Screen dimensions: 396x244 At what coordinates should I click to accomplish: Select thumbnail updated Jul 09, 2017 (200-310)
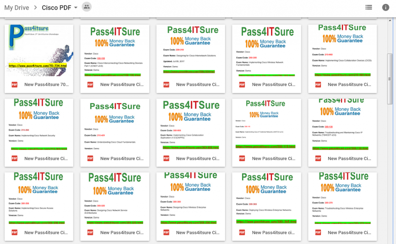click(x=191, y=50)
